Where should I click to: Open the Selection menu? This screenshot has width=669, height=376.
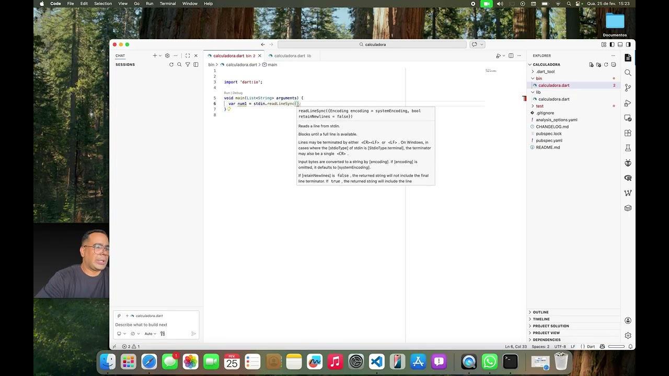click(x=103, y=4)
